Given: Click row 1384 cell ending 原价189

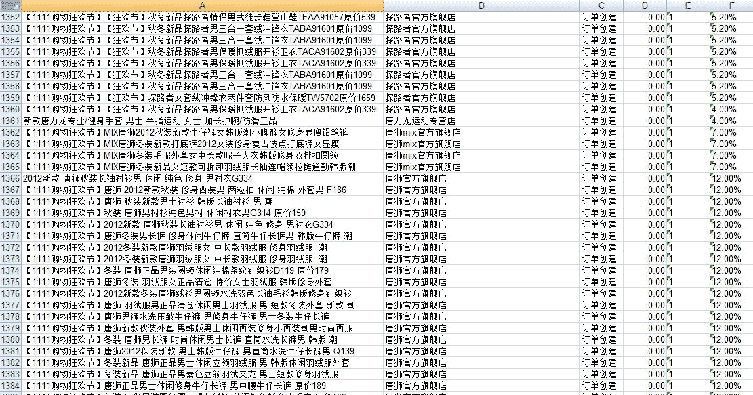Looking at the screenshot, I should tap(202, 386).
